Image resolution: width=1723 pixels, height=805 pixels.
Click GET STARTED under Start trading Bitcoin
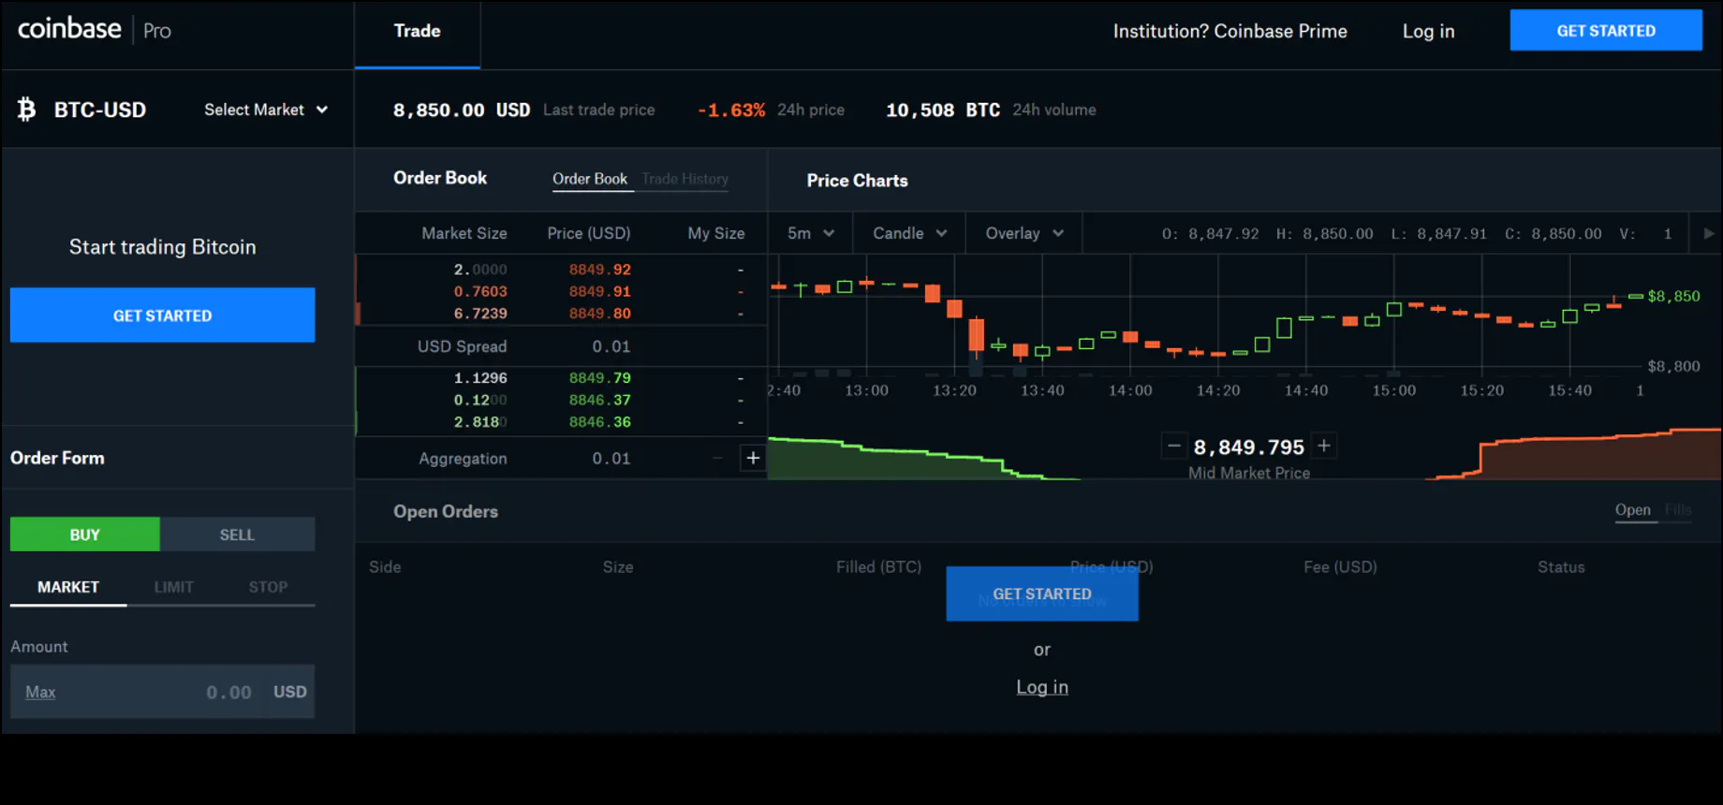pos(162,315)
